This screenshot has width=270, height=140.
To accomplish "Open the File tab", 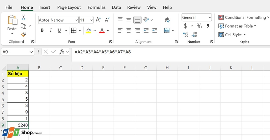I will (9, 7).
